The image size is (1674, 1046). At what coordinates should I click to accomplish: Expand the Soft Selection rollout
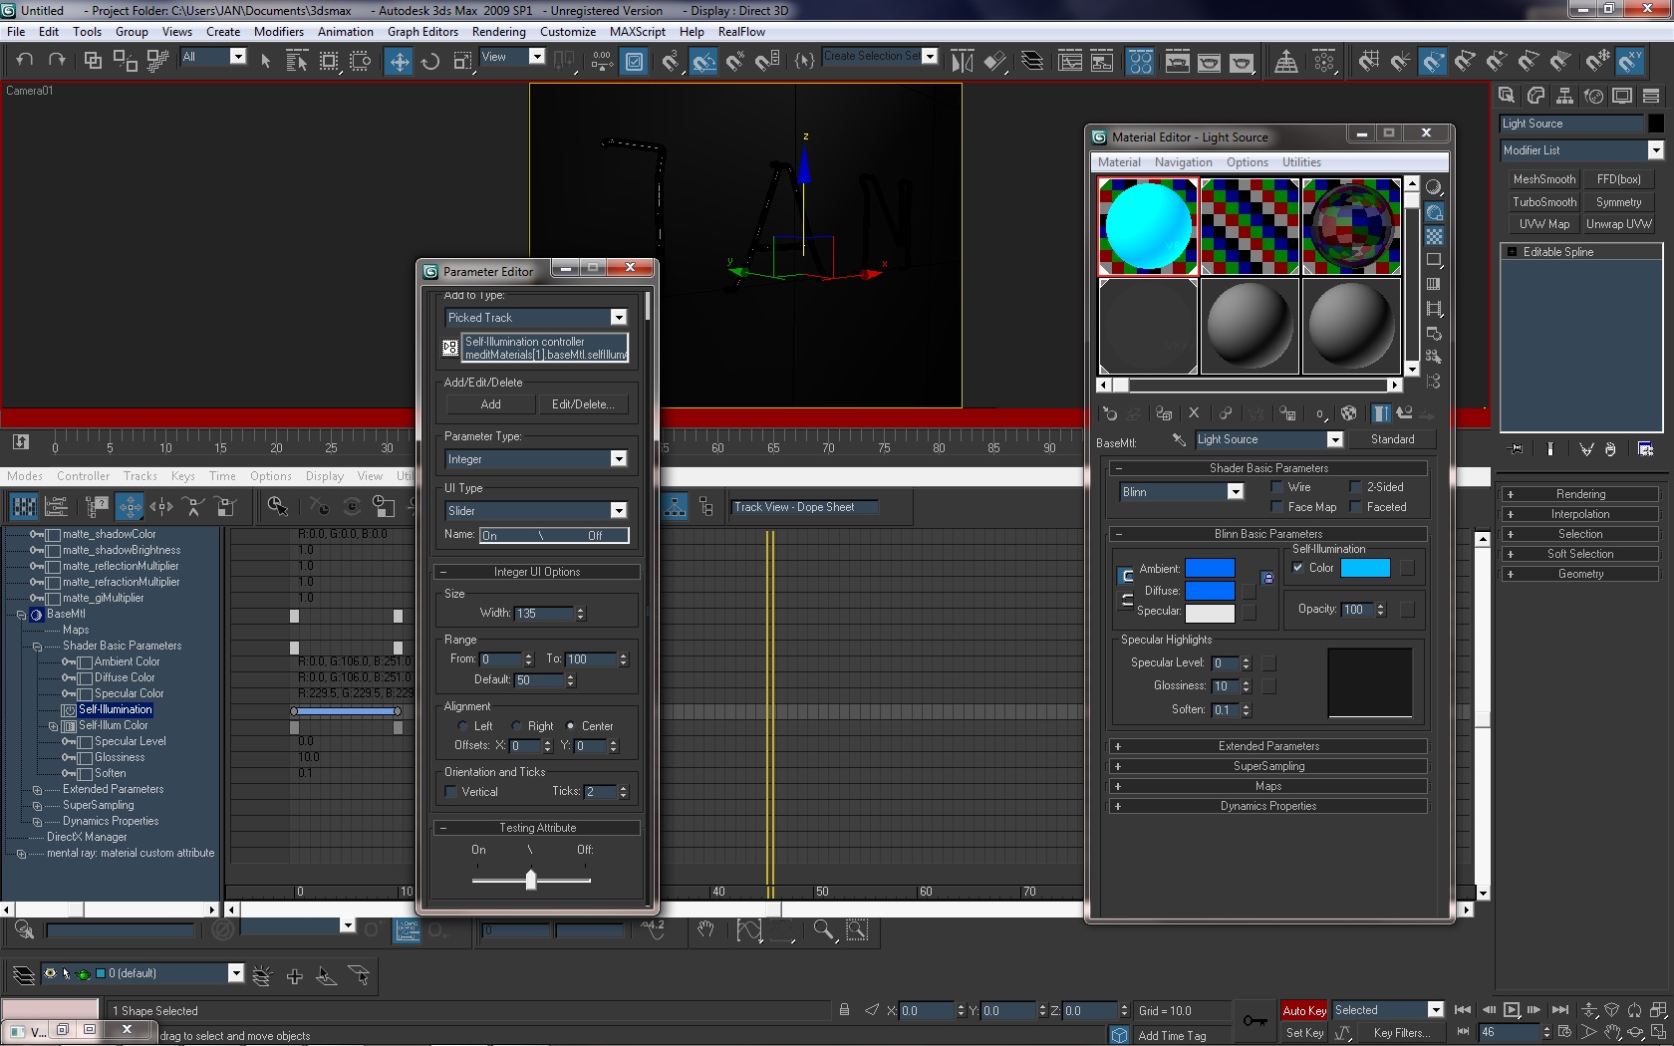click(1580, 554)
